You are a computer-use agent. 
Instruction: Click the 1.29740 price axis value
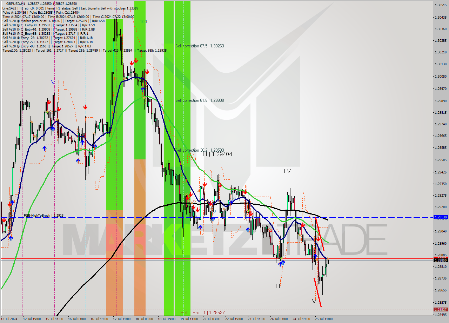point(441,124)
